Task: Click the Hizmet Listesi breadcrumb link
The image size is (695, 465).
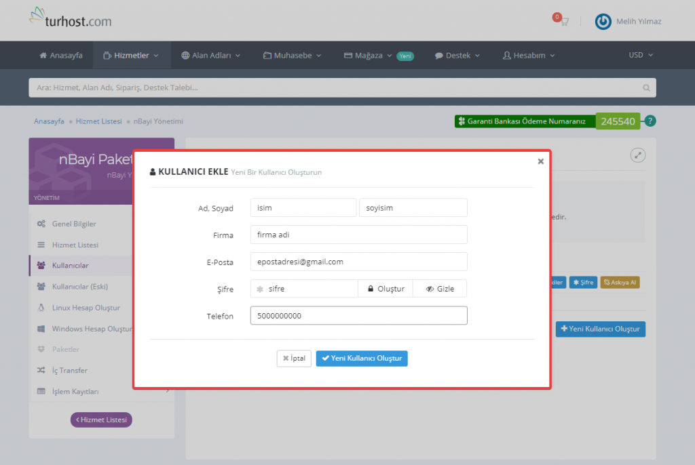Action: tap(99, 121)
